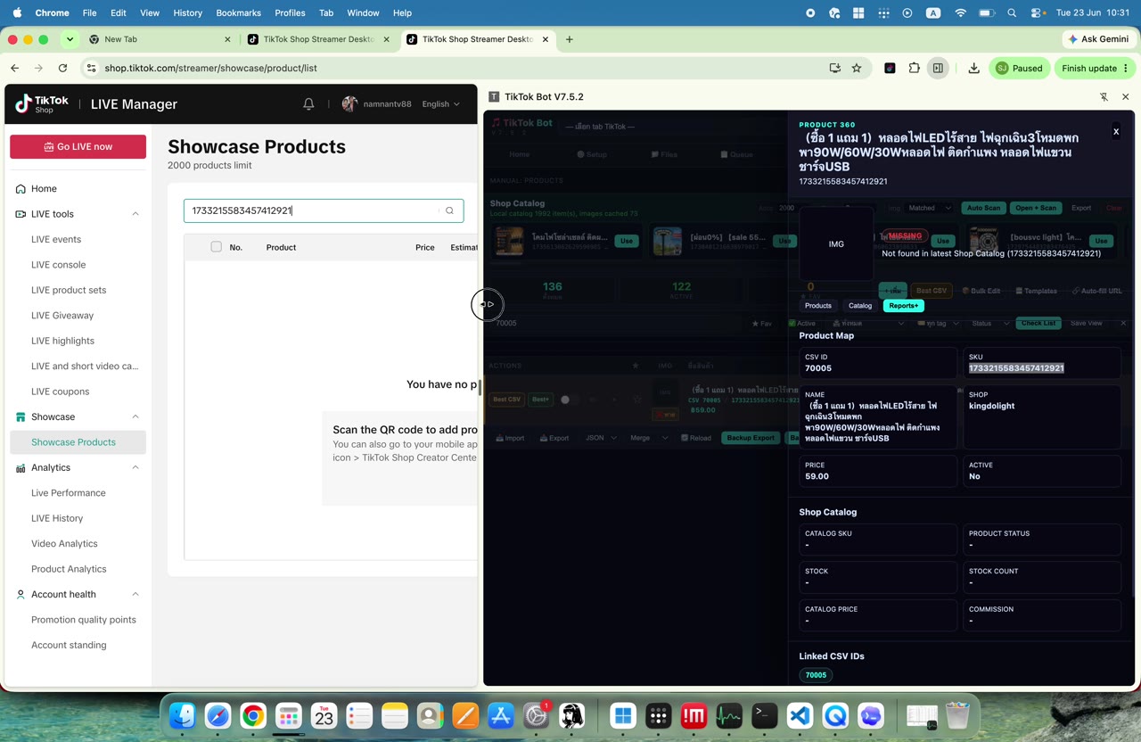Click the kingdolight shop value
The image size is (1141, 742).
pos(991,406)
